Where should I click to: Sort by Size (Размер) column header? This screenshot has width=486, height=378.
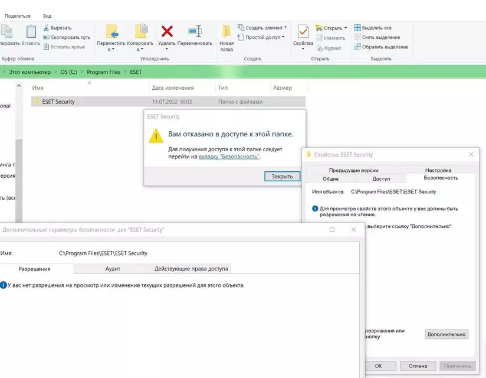288,87
